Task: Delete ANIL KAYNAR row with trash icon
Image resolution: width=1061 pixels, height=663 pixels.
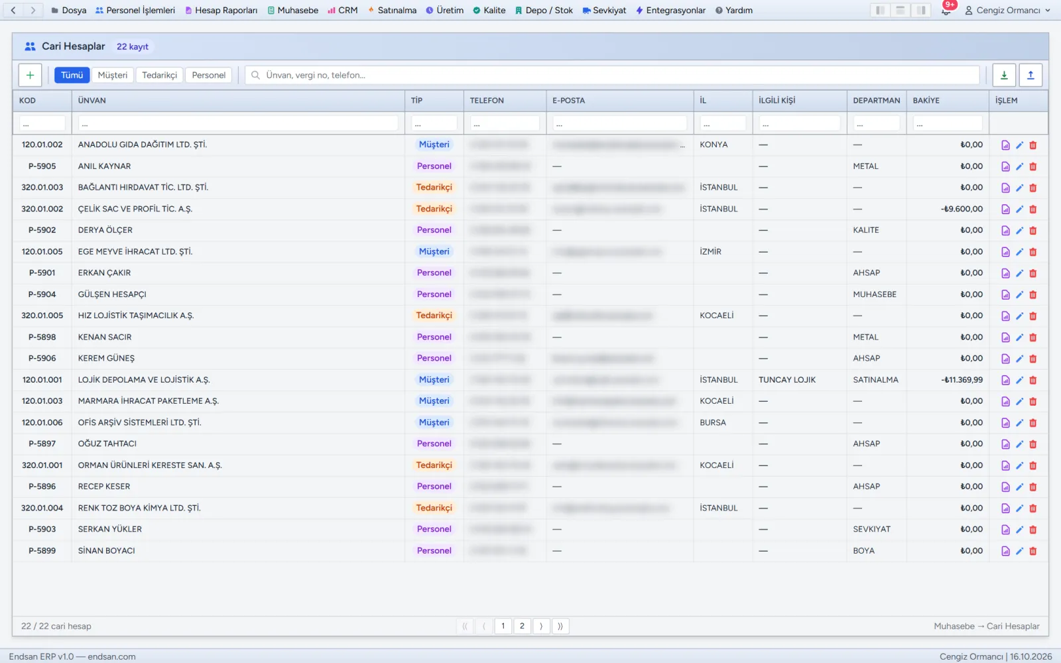Action: (x=1032, y=166)
